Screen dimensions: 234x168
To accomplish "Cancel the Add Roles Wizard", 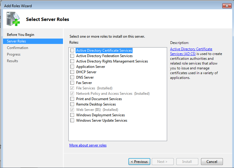I will tap(212, 162).
